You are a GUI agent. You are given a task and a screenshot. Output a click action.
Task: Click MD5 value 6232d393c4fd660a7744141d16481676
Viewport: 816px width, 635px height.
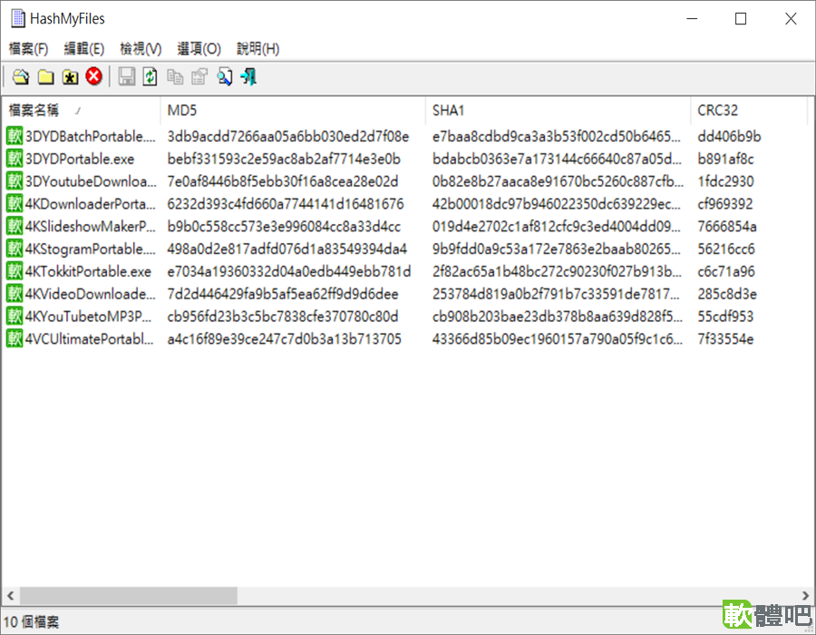pos(286,203)
